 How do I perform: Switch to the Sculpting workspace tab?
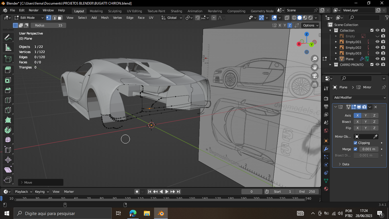point(114,11)
